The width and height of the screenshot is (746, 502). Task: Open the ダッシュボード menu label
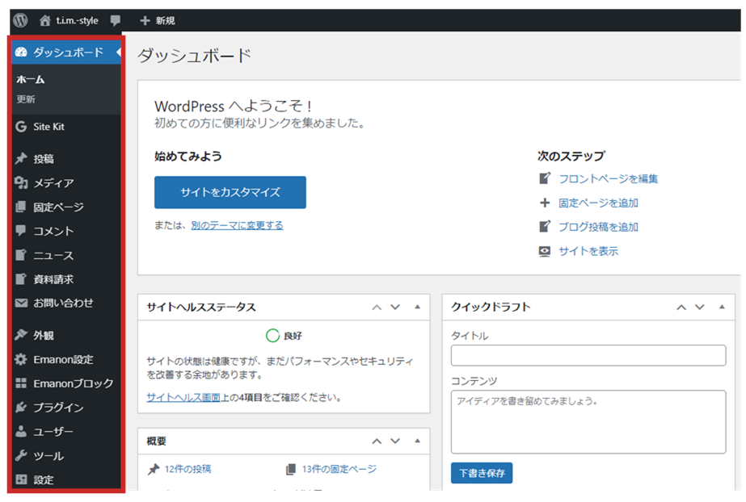tap(68, 52)
